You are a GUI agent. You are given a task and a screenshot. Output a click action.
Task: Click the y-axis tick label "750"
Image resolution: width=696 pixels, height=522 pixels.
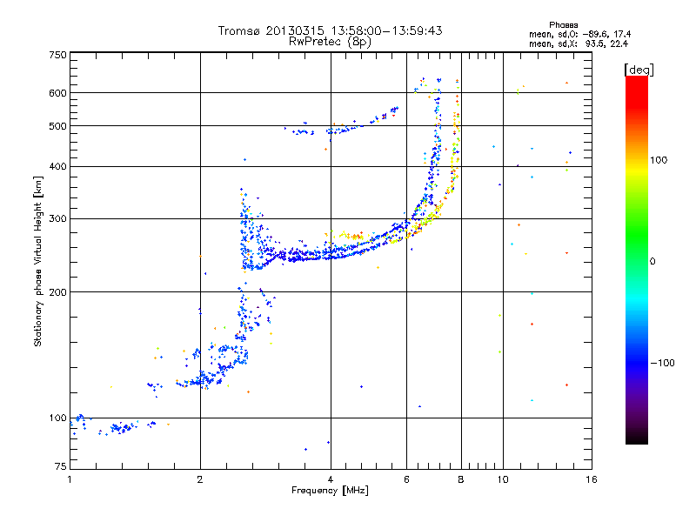[57, 56]
